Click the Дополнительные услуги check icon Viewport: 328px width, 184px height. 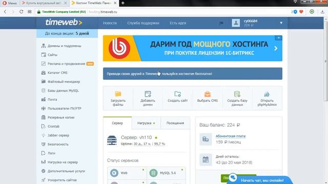pos(43,171)
